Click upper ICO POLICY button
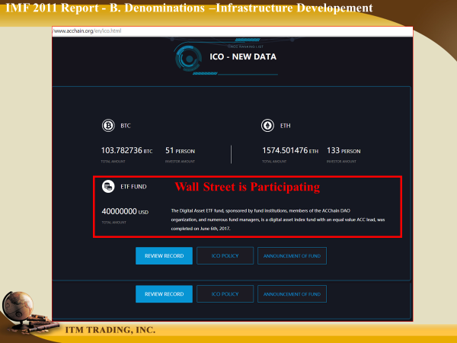 point(225,256)
